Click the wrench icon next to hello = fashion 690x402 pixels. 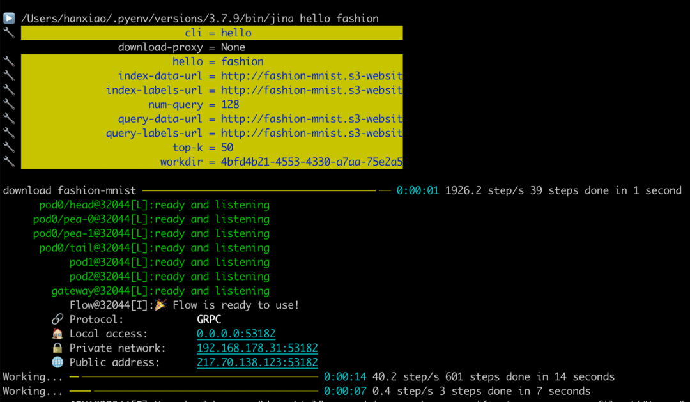[x=9, y=61]
